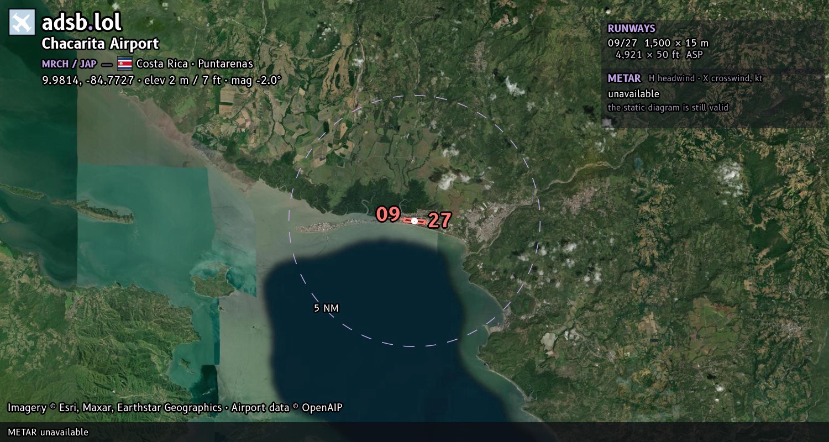Screen dimensions: 829x442
Task: Click the white airport center dot on the runway
Action: (414, 221)
